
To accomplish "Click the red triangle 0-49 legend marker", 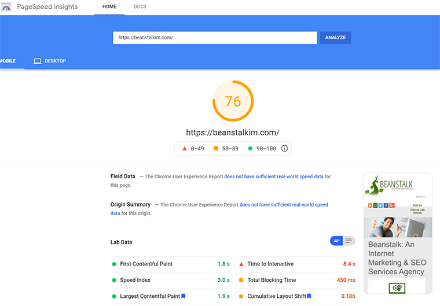I will point(184,148).
